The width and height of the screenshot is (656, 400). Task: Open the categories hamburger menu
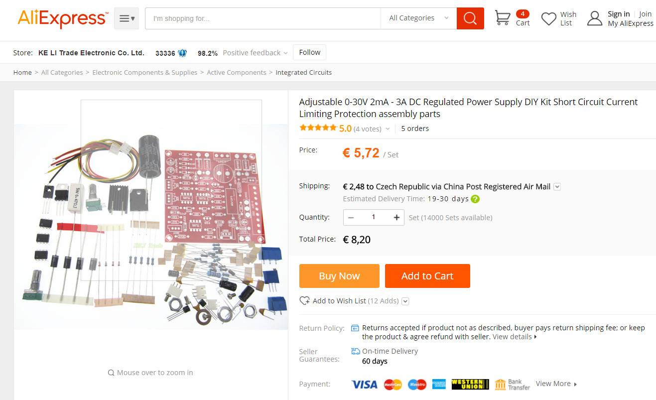click(x=127, y=18)
